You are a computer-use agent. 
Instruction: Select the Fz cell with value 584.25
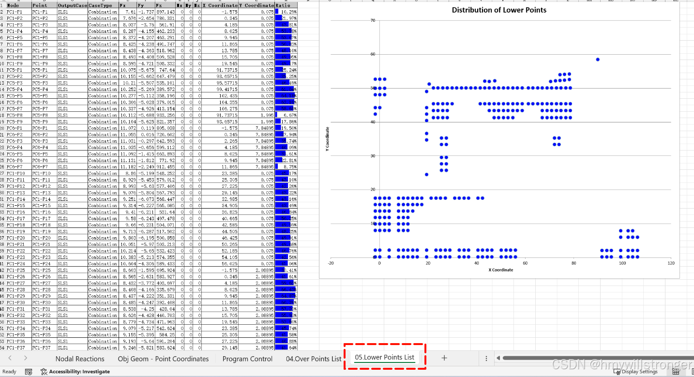click(166, 334)
